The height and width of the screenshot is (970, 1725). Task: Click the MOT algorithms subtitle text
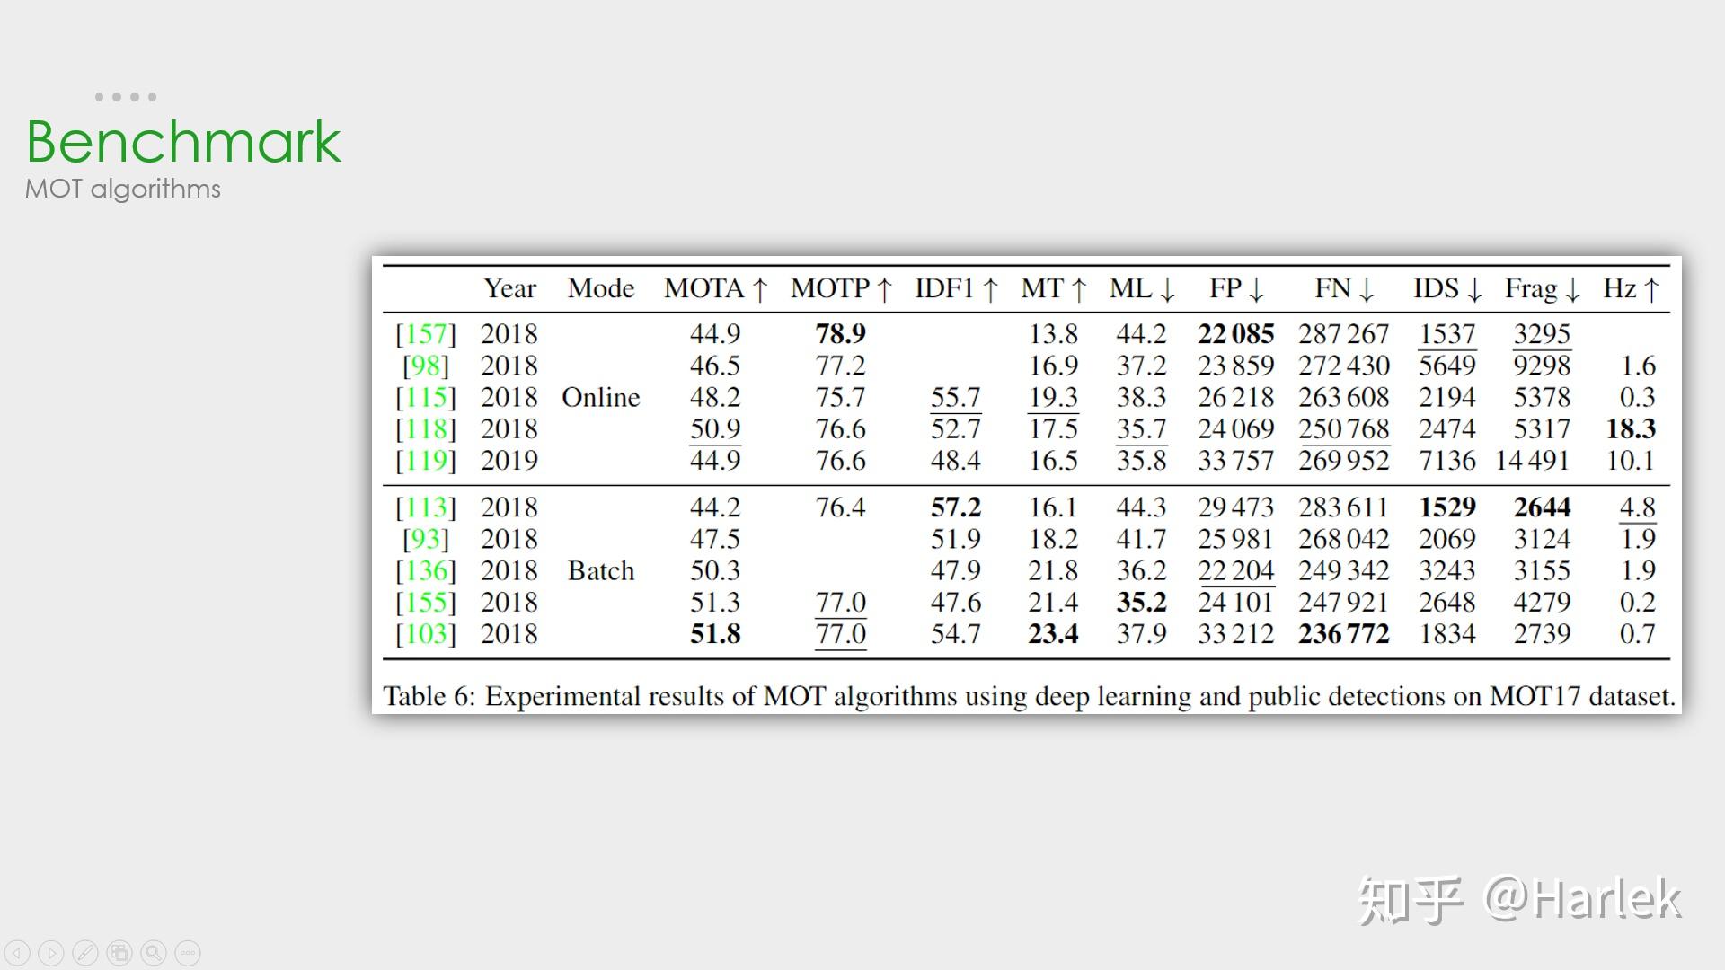pos(123,190)
